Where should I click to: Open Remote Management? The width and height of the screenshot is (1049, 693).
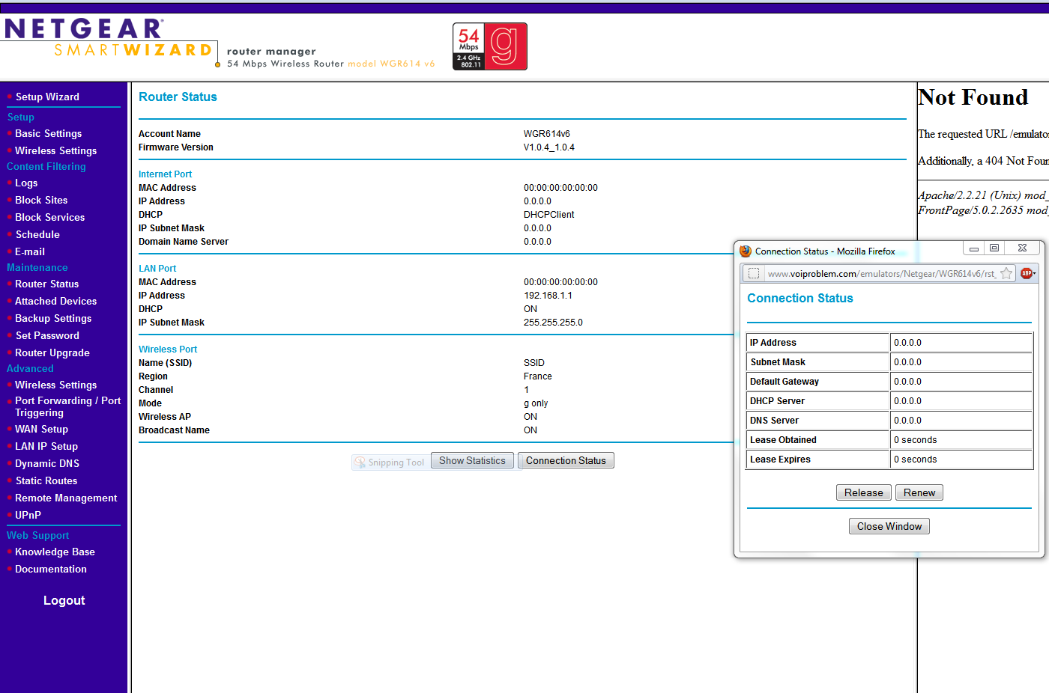coord(66,498)
